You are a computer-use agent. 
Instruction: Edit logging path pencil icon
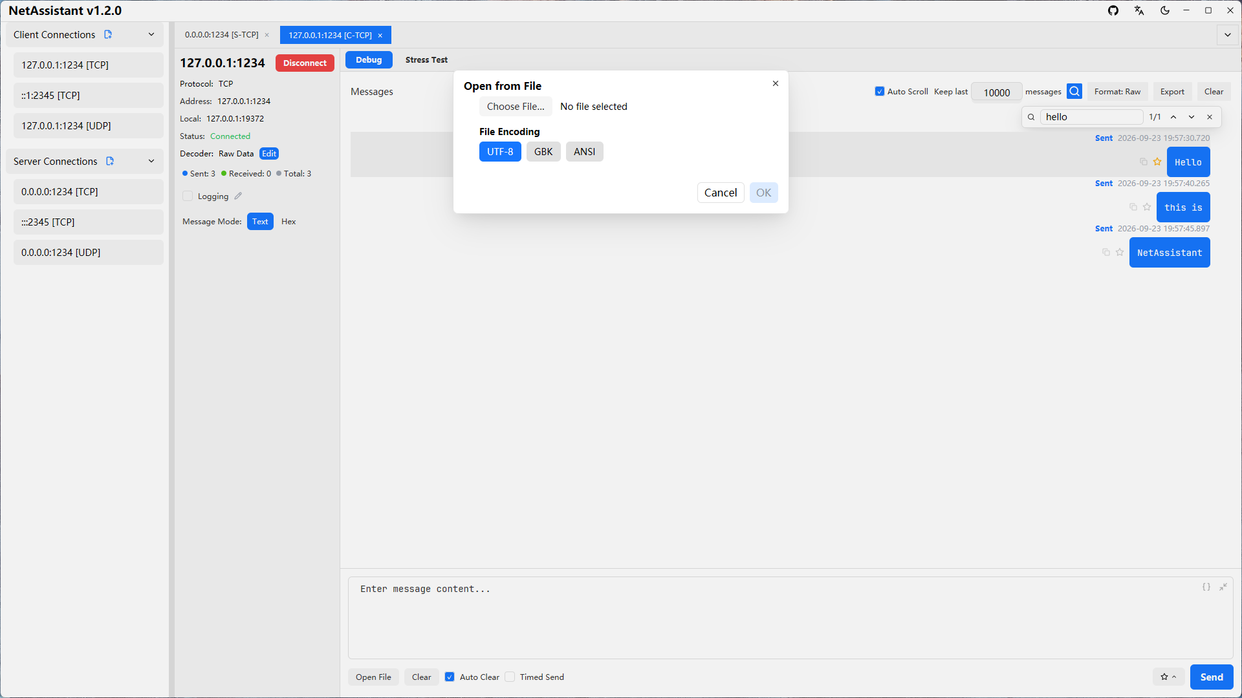coord(238,196)
